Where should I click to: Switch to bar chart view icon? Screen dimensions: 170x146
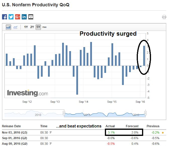[8, 27]
